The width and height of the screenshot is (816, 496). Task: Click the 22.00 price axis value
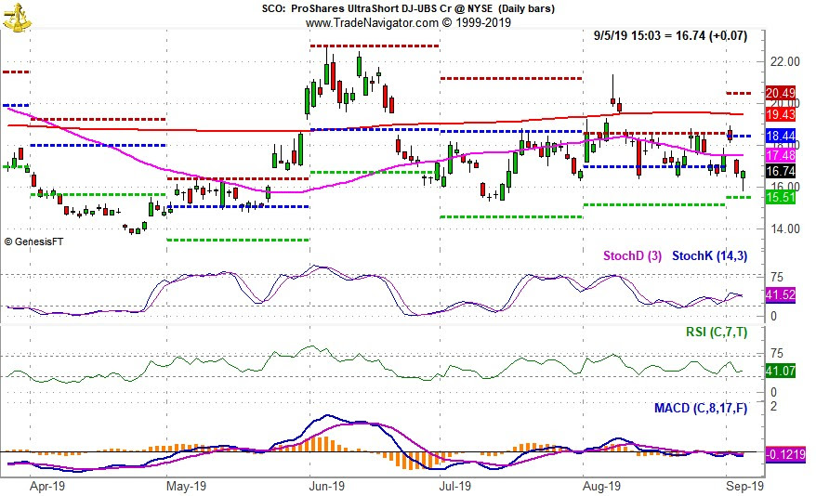coord(784,61)
